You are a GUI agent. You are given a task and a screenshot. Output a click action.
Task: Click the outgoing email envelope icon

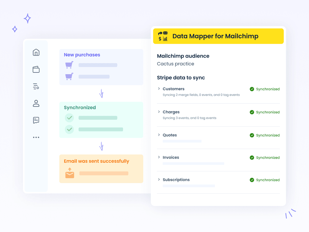click(70, 173)
